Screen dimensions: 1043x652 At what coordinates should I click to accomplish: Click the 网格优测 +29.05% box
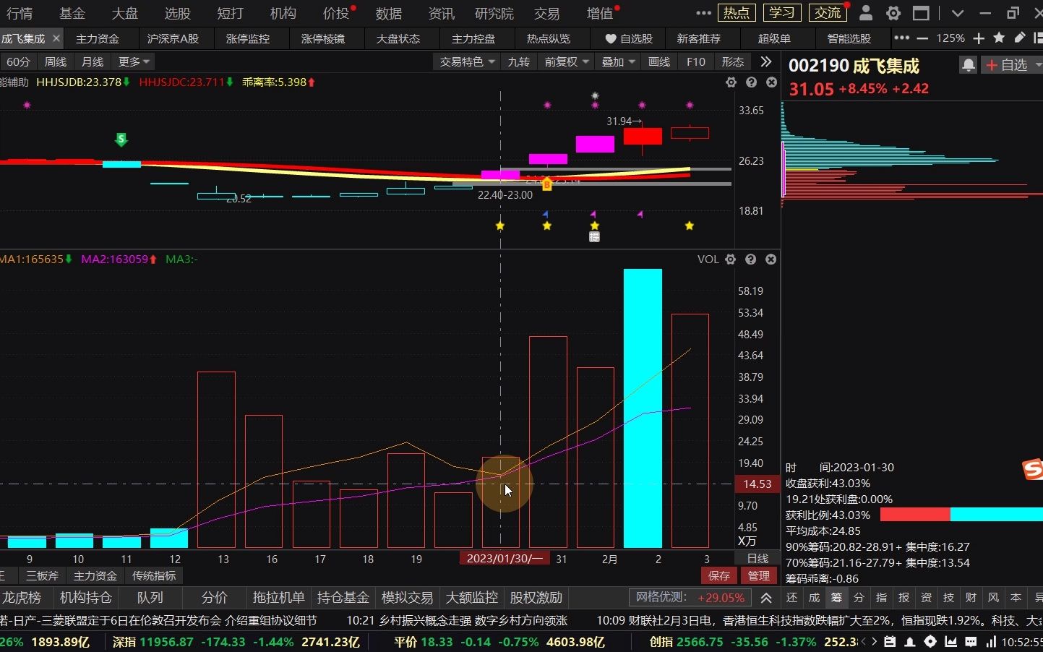click(x=690, y=598)
